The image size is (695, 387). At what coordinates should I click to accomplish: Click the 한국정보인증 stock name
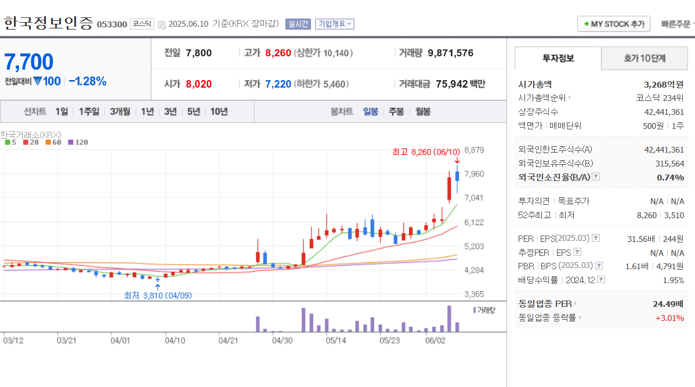point(49,23)
